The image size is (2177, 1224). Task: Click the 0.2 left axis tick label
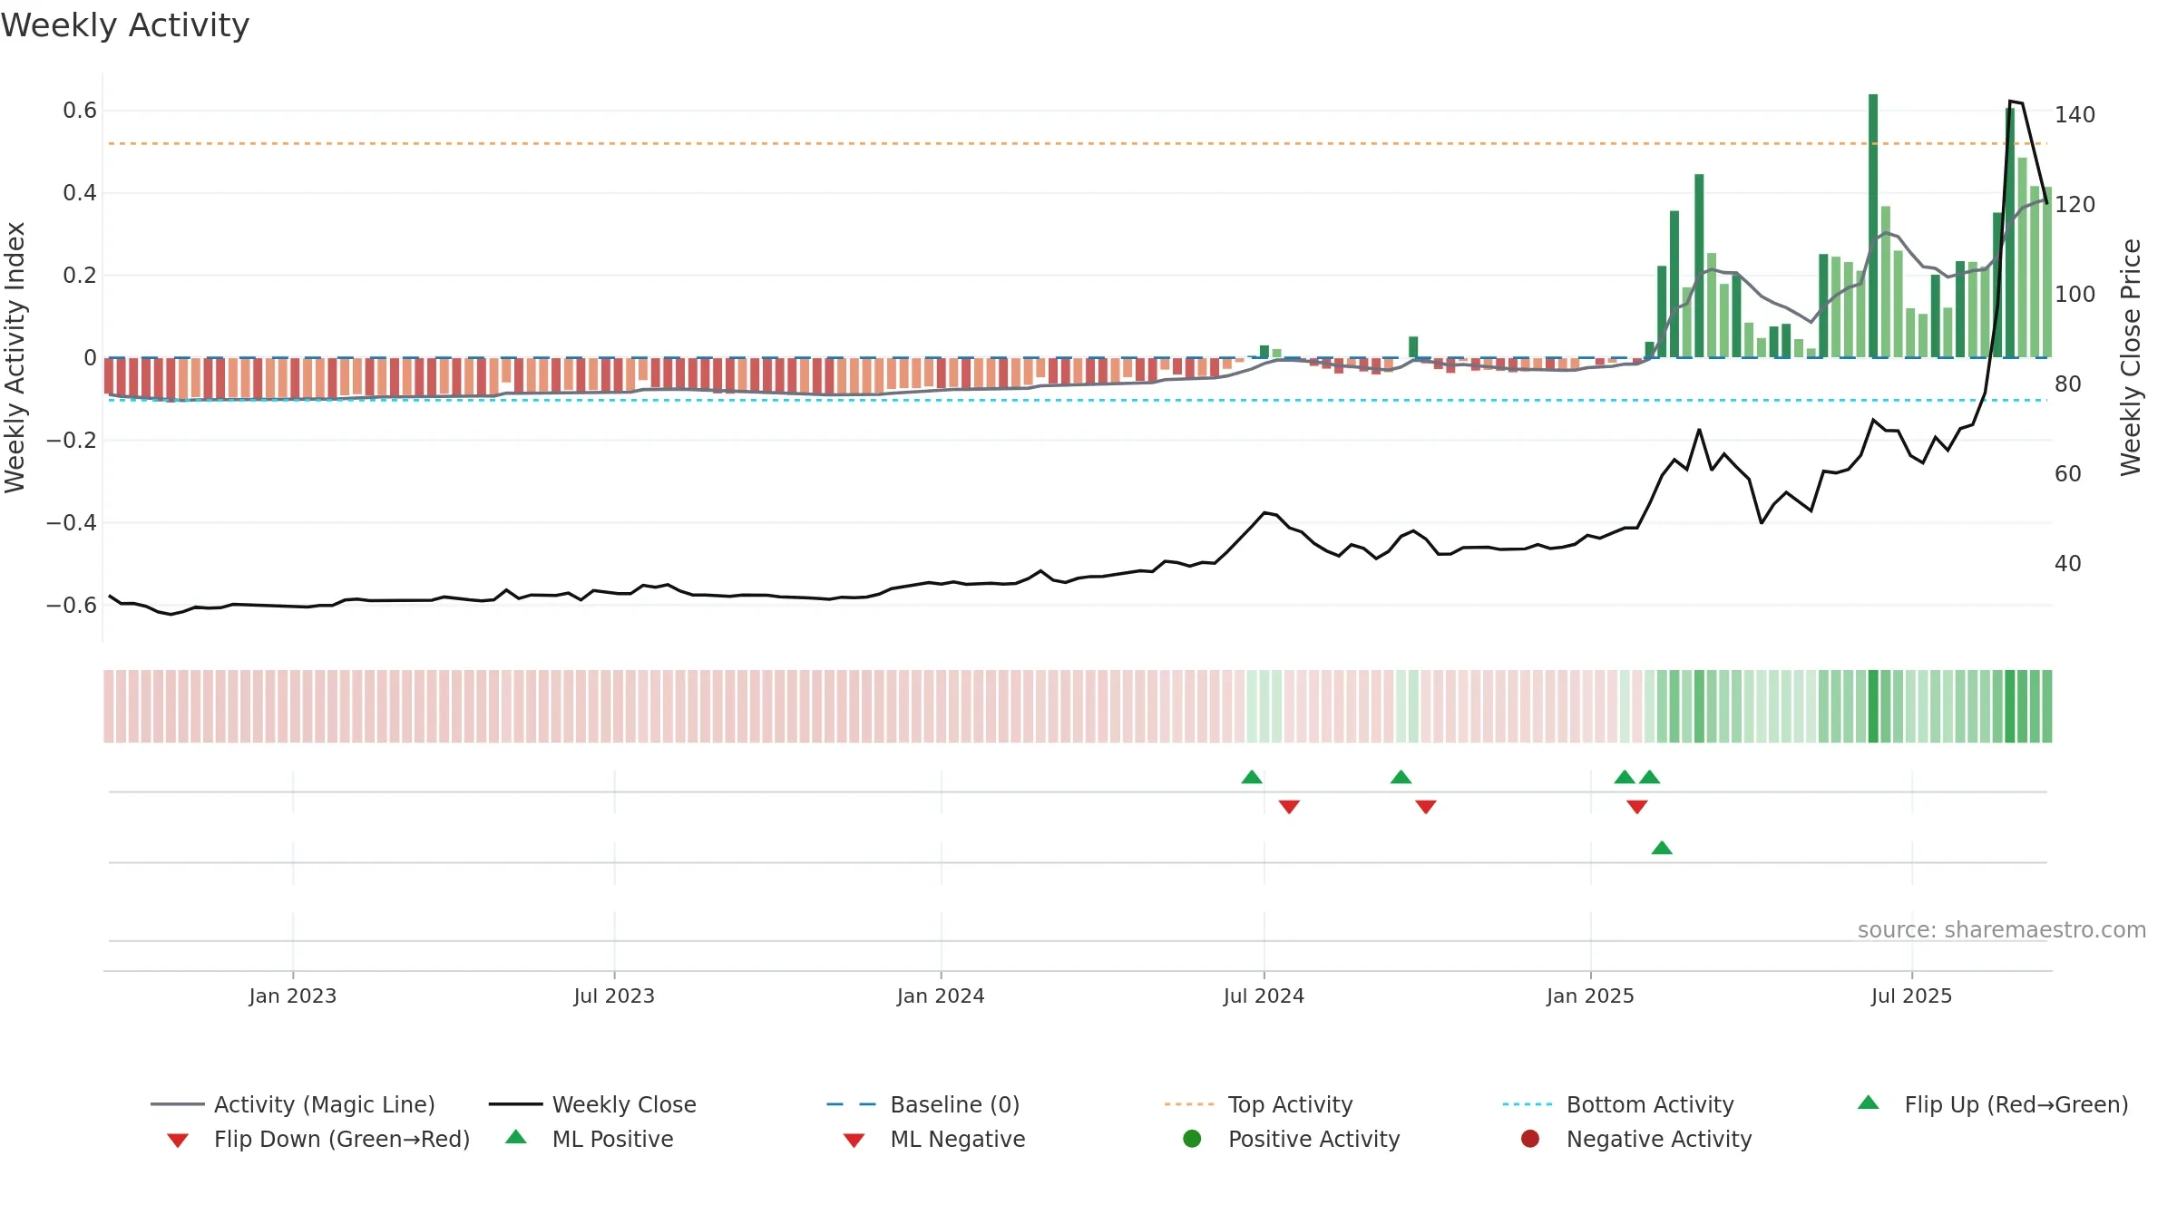[80, 276]
